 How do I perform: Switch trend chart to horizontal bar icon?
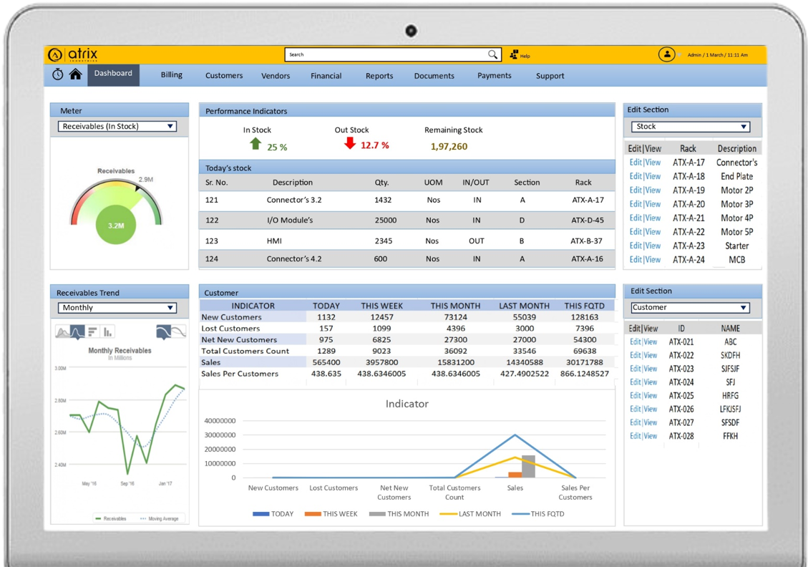coord(93,331)
